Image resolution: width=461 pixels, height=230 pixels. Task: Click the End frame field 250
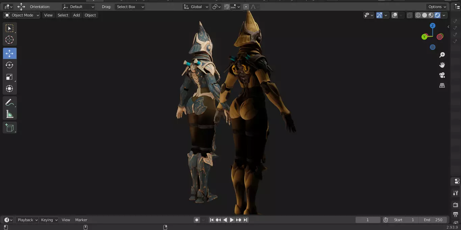point(433,220)
